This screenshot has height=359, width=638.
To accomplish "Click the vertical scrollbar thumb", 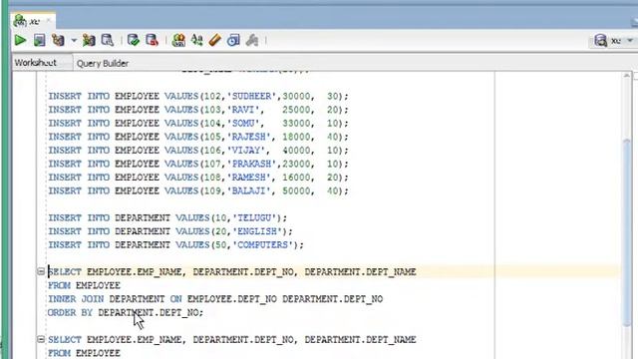I will pos(627,232).
